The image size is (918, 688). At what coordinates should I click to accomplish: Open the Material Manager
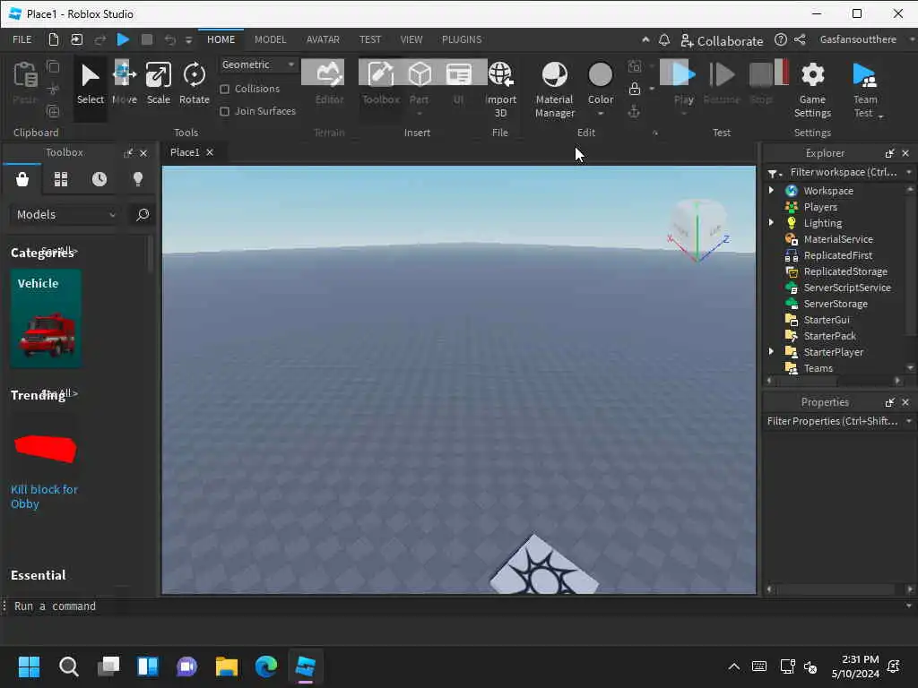click(554, 89)
